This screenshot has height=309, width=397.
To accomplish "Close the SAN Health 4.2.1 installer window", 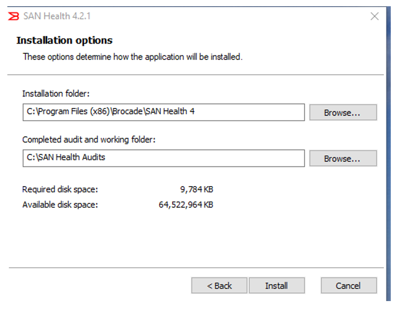I will (374, 16).
